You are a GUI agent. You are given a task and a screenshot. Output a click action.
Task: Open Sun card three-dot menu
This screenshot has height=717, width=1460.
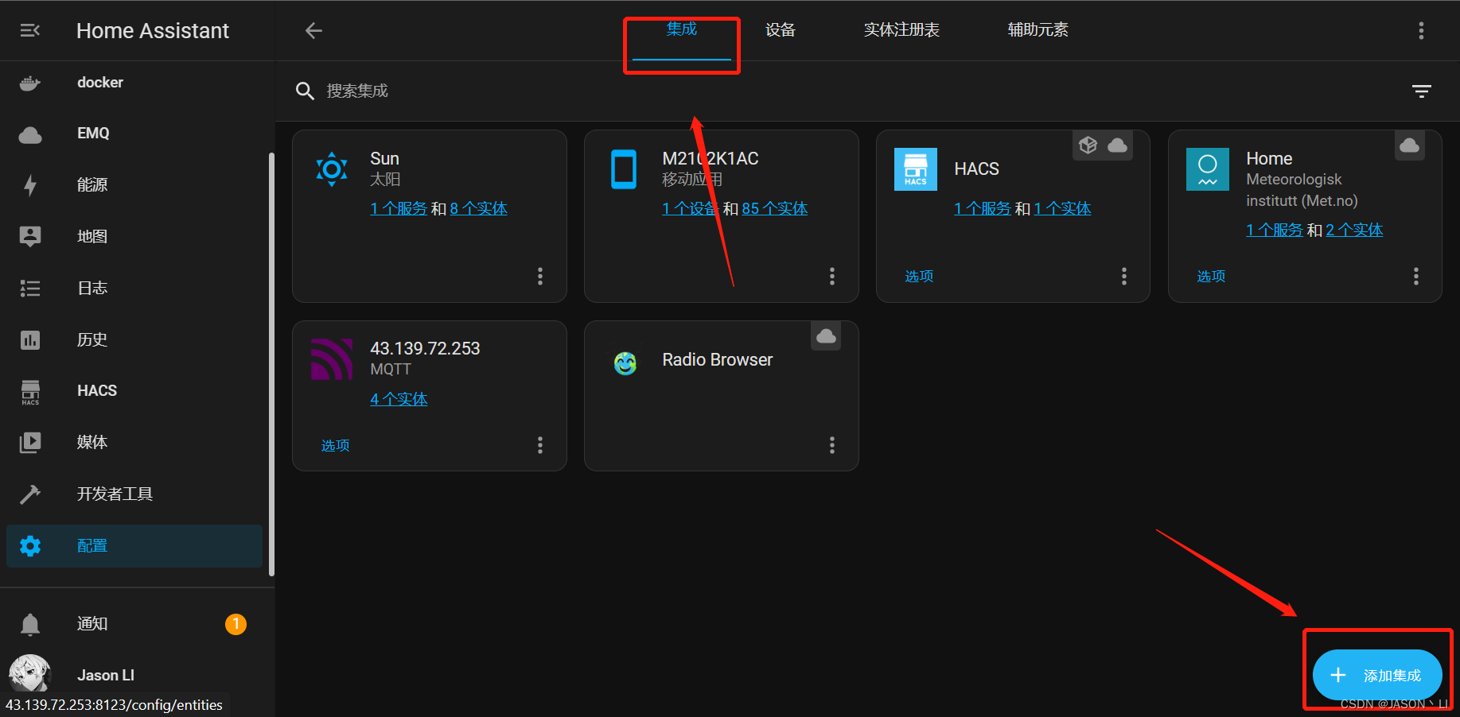(540, 276)
